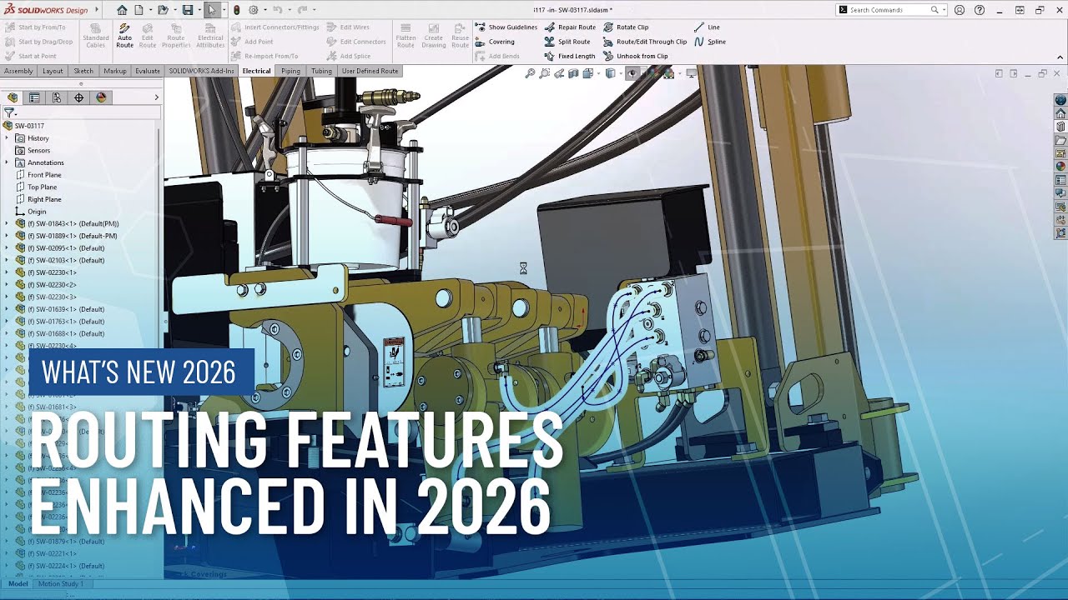Select the Origin tree item
Screen dimensions: 1068x600
pos(31,212)
